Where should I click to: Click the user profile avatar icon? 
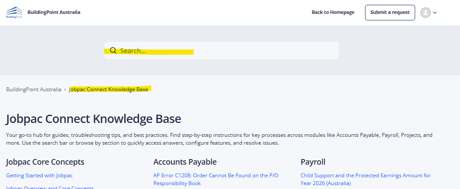(x=425, y=13)
